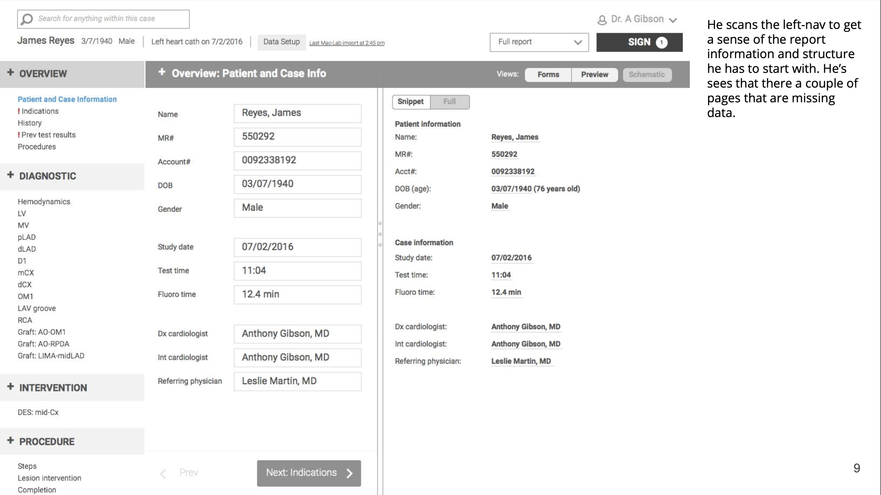The height and width of the screenshot is (495, 881).
Task: Select the Snippet toggle option
Action: (x=411, y=102)
